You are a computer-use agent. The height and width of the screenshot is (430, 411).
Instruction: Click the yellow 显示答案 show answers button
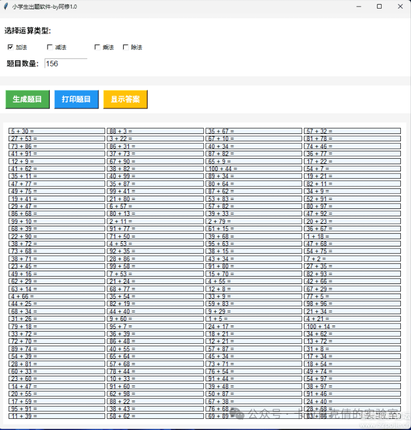pos(125,99)
